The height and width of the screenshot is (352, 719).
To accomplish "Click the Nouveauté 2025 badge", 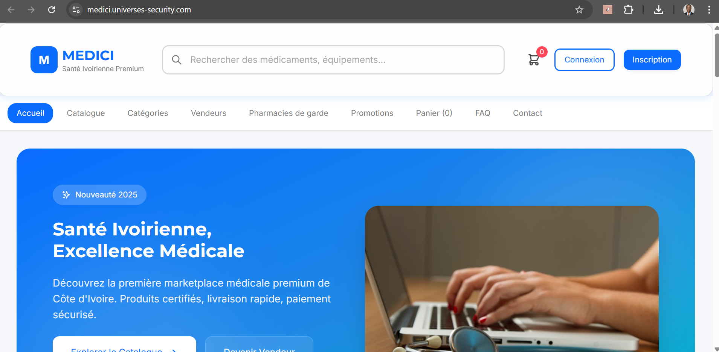I will coord(99,195).
